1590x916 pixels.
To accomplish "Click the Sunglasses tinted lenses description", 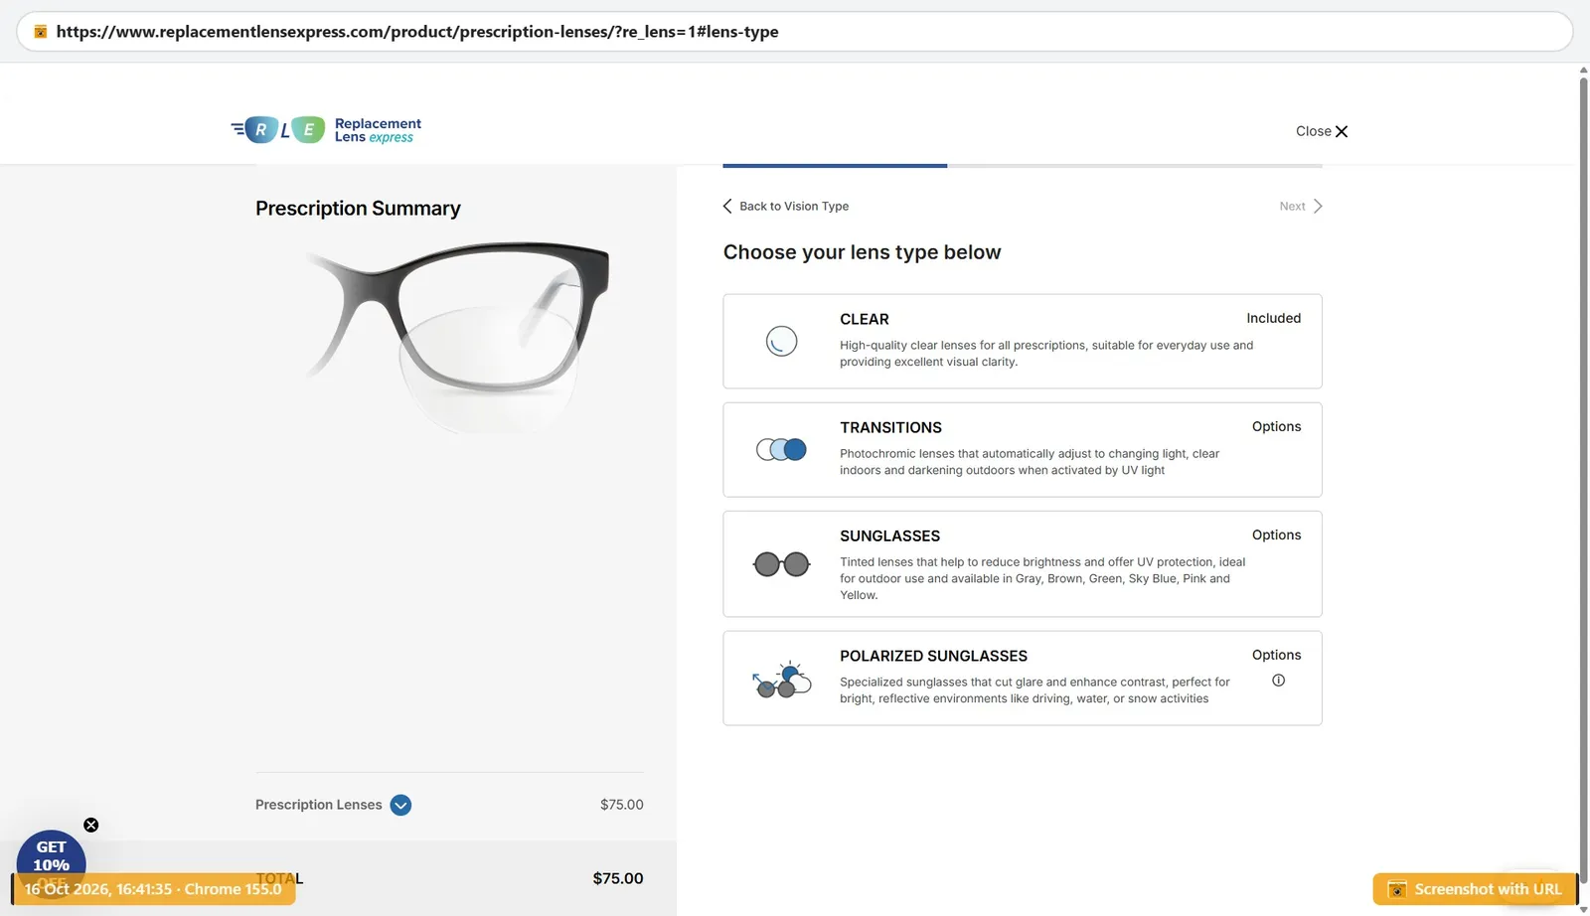I will click(x=1042, y=578).
